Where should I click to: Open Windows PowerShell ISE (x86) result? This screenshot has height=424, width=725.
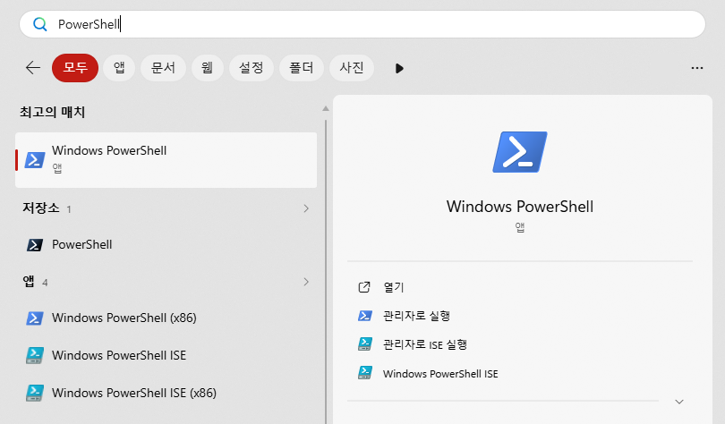click(x=166, y=393)
